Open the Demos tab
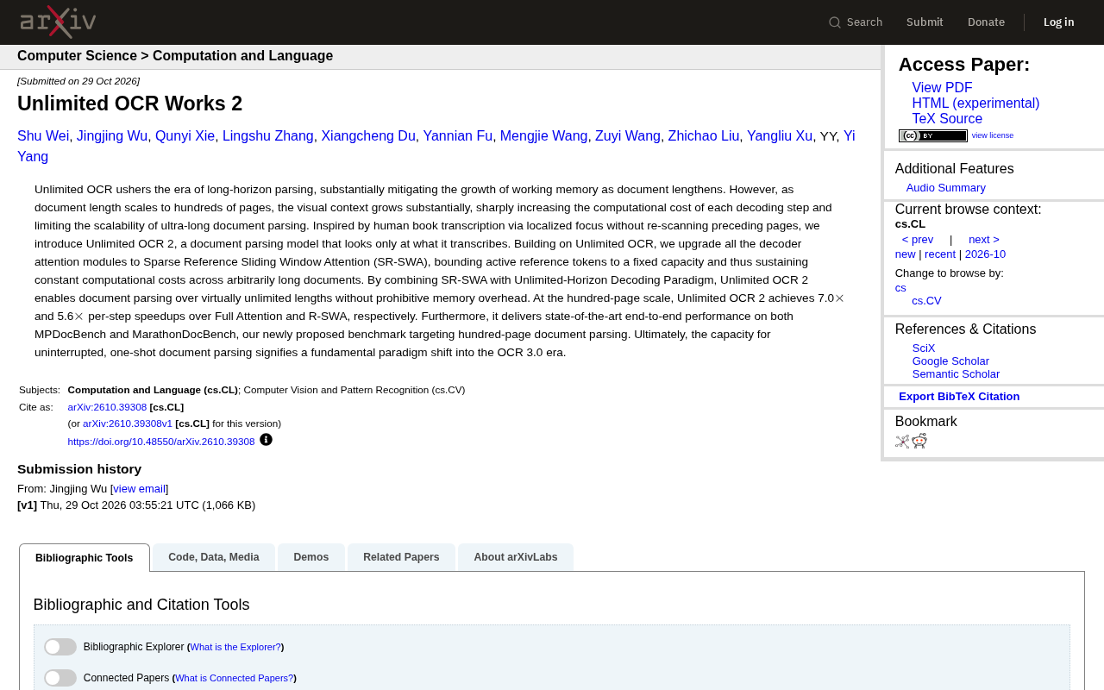The image size is (1104, 690). click(311, 557)
